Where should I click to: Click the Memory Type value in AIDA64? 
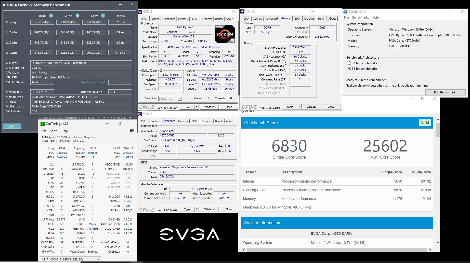pyautogui.click(x=81, y=97)
